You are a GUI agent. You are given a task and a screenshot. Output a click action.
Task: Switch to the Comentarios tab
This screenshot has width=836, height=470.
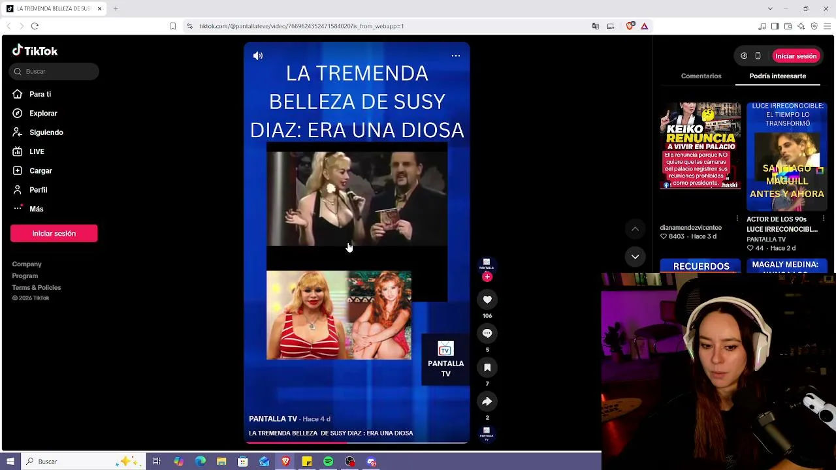(701, 76)
